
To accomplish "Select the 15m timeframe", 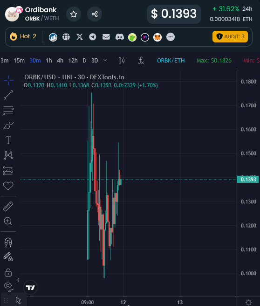I will coord(19,61).
